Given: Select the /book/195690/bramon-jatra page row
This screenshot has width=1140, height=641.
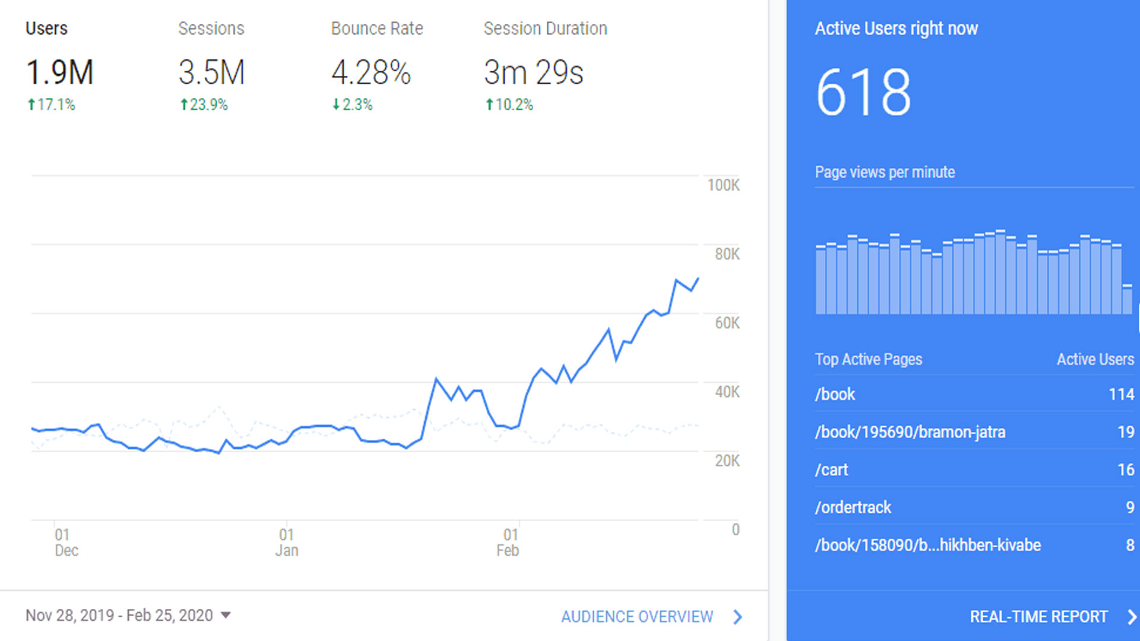Looking at the screenshot, I should coord(910,432).
